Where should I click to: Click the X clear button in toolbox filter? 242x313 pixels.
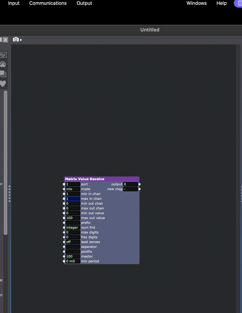pos(5,40)
